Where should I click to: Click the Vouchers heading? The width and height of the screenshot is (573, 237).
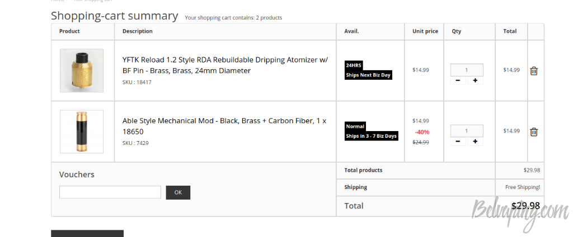coord(77,175)
